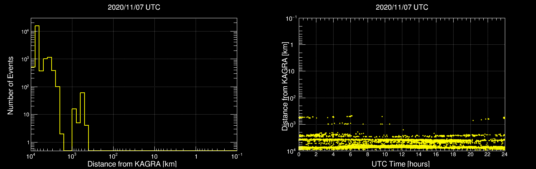Select hour 24 on the UTC Time axis

coord(504,155)
